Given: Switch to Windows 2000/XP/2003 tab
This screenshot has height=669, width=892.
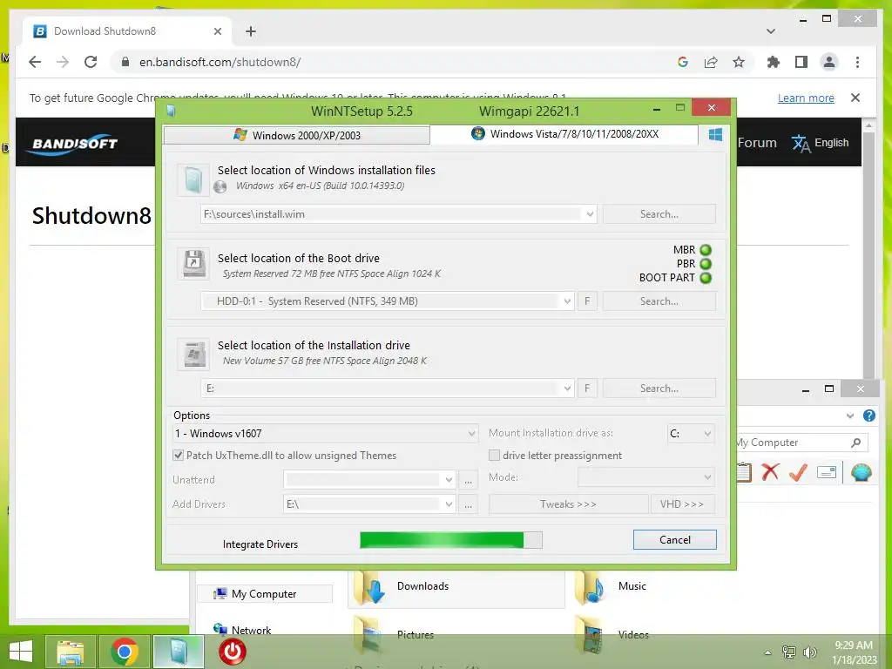Looking at the screenshot, I should pyautogui.click(x=296, y=135).
